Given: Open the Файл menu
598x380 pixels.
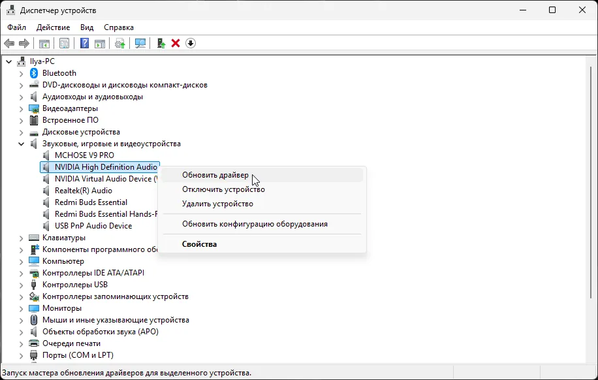Looking at the screenshot, I should pos(17,27).
